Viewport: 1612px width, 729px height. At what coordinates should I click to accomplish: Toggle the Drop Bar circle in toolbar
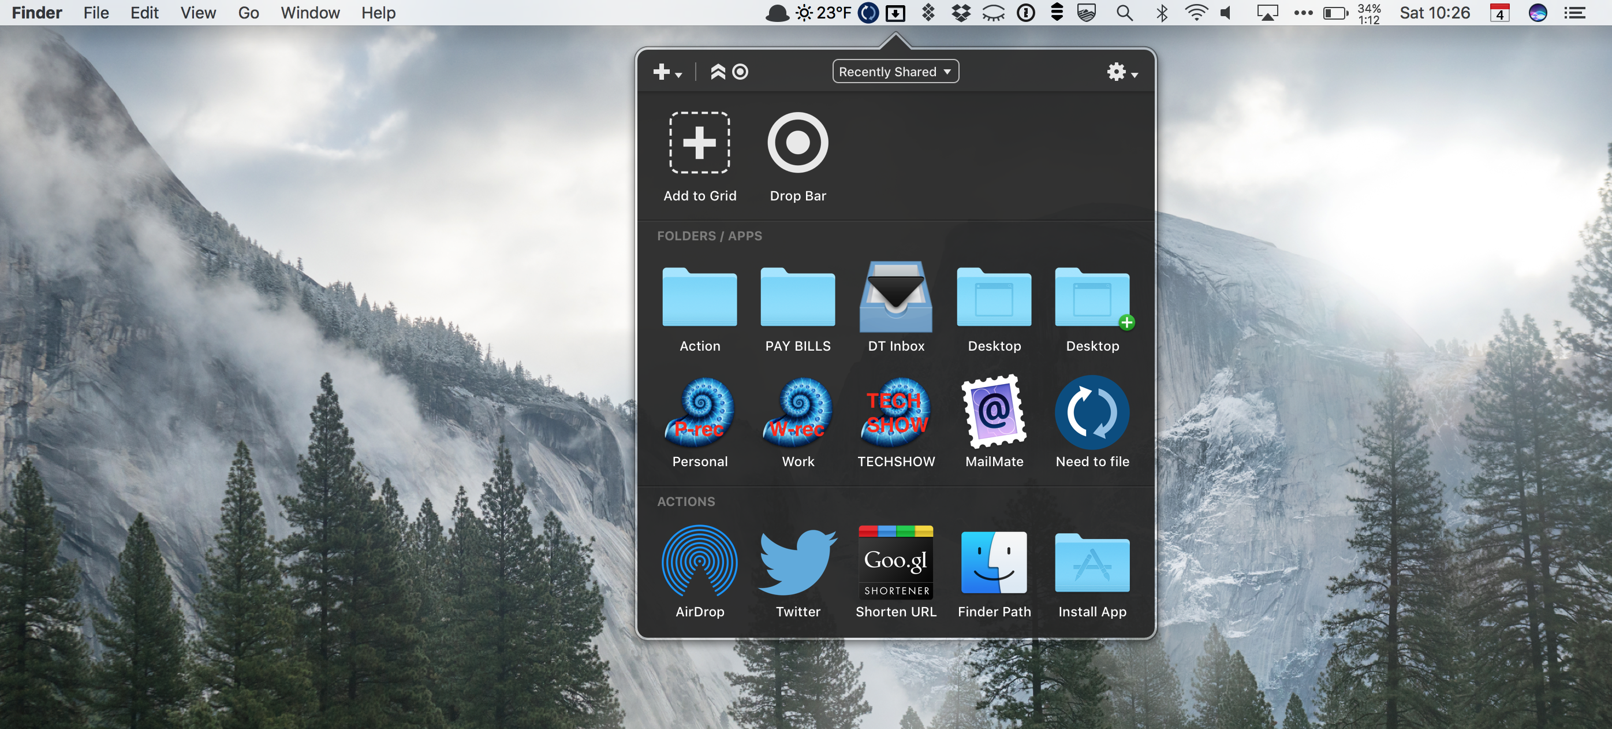click(740, 72)
